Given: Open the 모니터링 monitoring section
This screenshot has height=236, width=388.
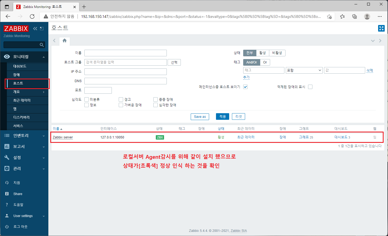Looking at the screenshot, I should point(24,57).
